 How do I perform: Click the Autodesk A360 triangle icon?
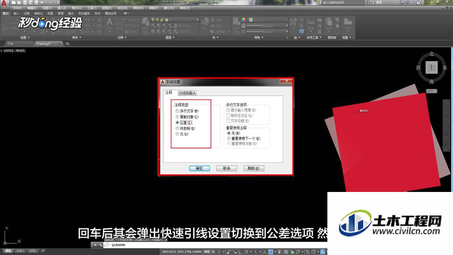[x=407, y=2]
